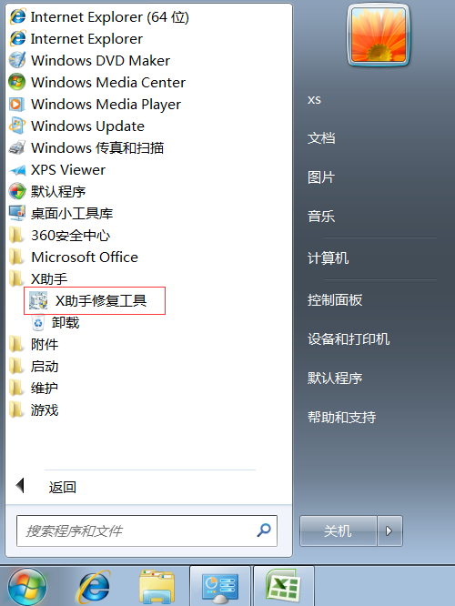Open Windows Update icon
Image resolution: width=455 pixels, height=606 pixels.
click(17, 126)
